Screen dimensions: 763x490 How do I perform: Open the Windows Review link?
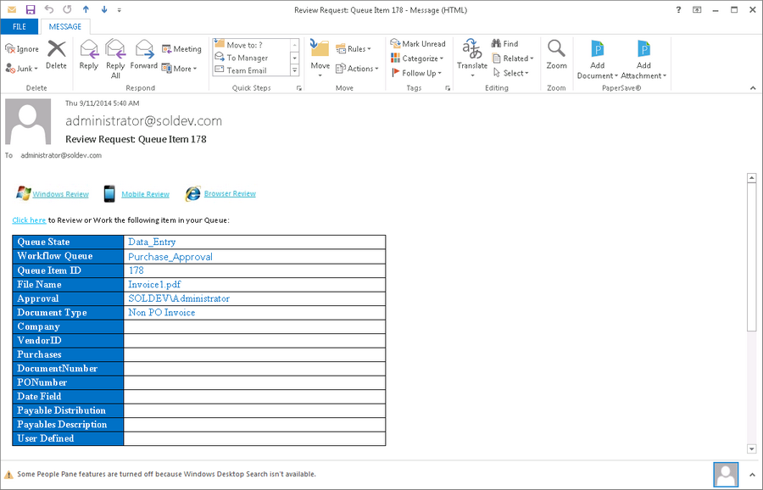click(x=60, y=194)
